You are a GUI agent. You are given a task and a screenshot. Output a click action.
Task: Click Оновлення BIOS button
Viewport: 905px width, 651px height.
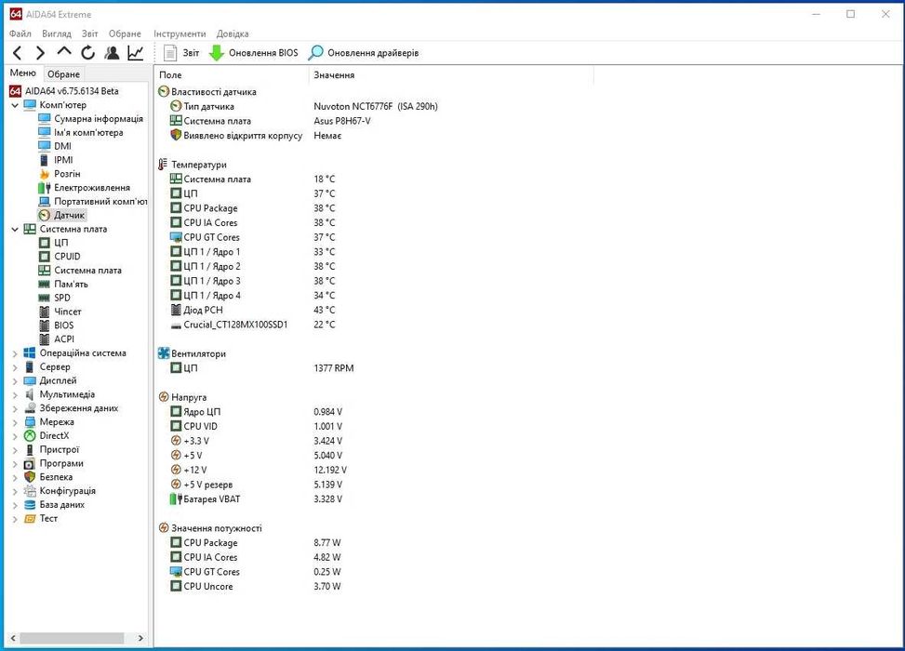pos(253,53)
